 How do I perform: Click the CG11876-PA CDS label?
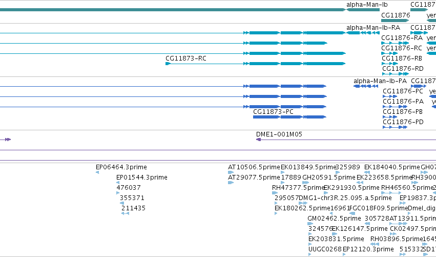403,102
